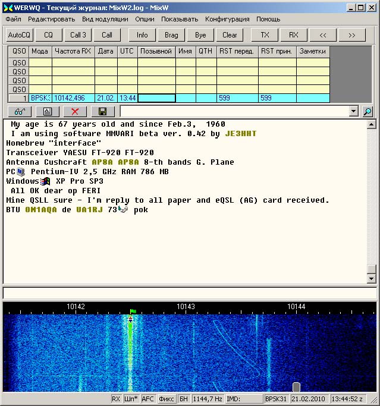Click the Brag macro button
The image size is (380, 406).
[171, 35]
